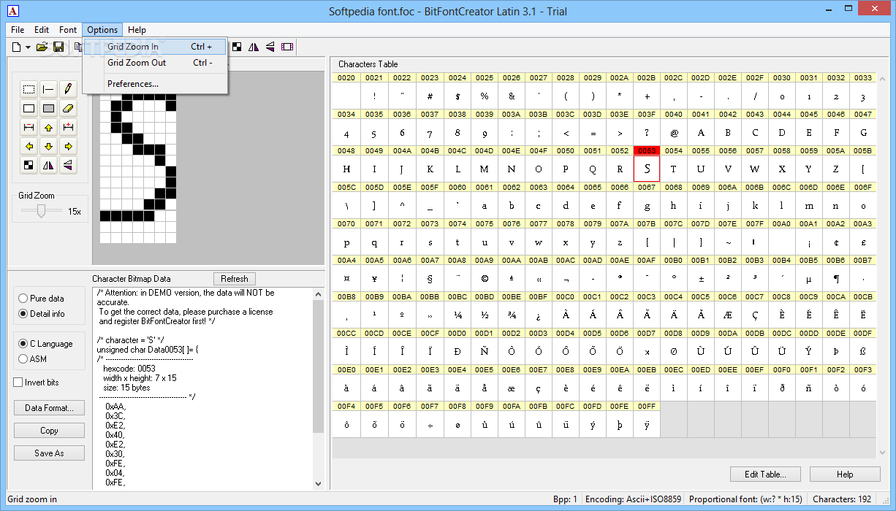
Task: Open the Data Format... dialog
Action: coord(49,408)
